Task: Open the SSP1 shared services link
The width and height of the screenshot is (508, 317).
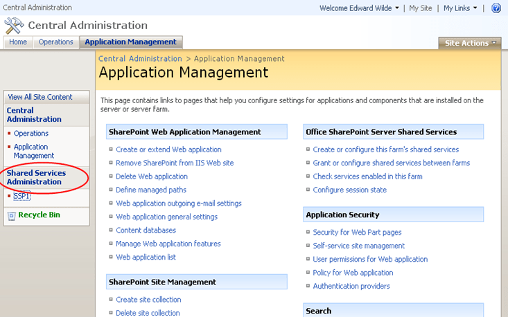Action: tap(21, 196)
